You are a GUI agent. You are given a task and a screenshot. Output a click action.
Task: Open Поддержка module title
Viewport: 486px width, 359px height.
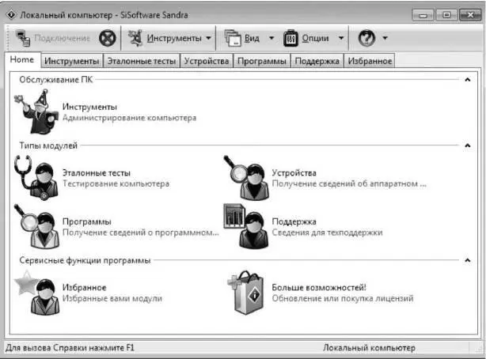[x=294, y=221]
